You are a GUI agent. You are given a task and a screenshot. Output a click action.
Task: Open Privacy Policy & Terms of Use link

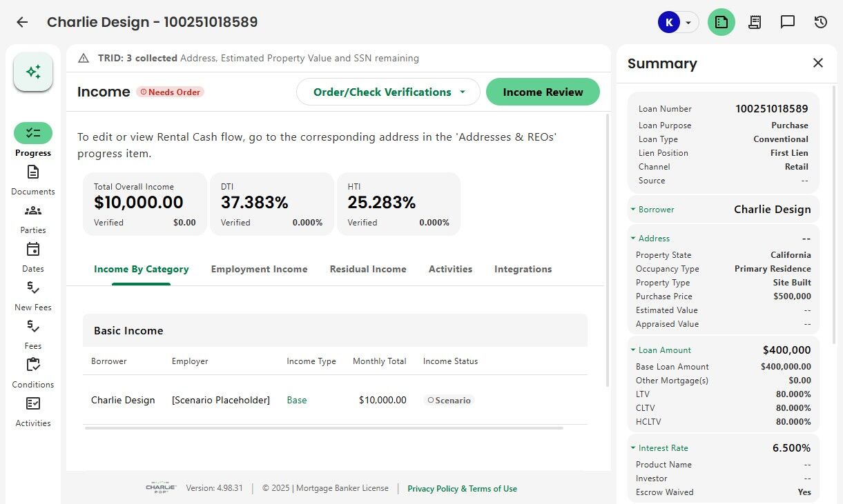tap(462, 489)
